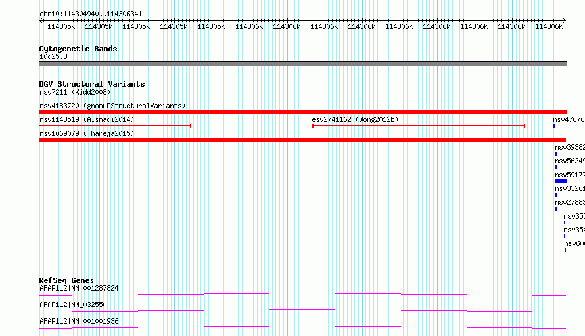Click the thick red bar under nsv4183720
Screen dimensions: 585x336
pos(302,112)
